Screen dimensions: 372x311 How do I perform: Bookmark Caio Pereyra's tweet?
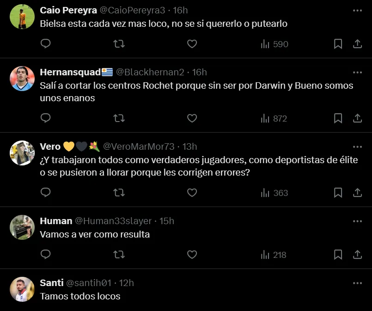coord(338,44)
